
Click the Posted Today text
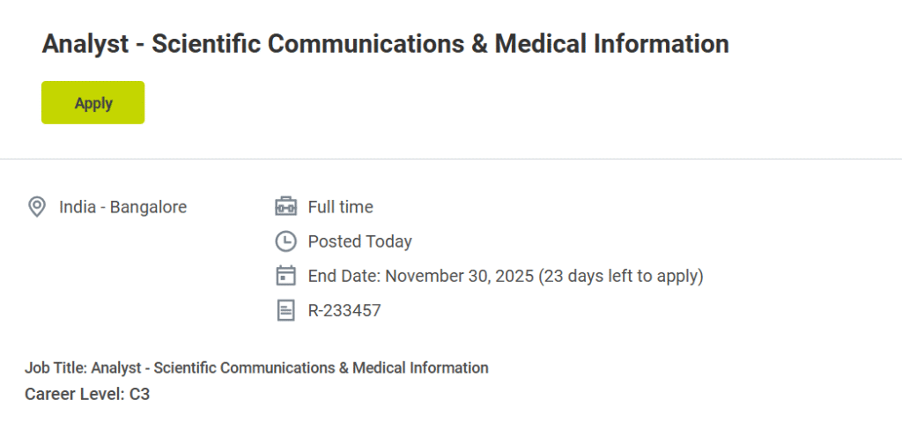(x=359, y=241)
